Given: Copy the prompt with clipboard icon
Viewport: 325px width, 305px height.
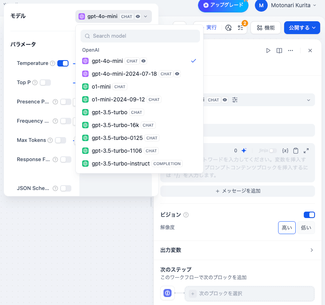Looking at the screenshot, I should click(x=296, y=151).
